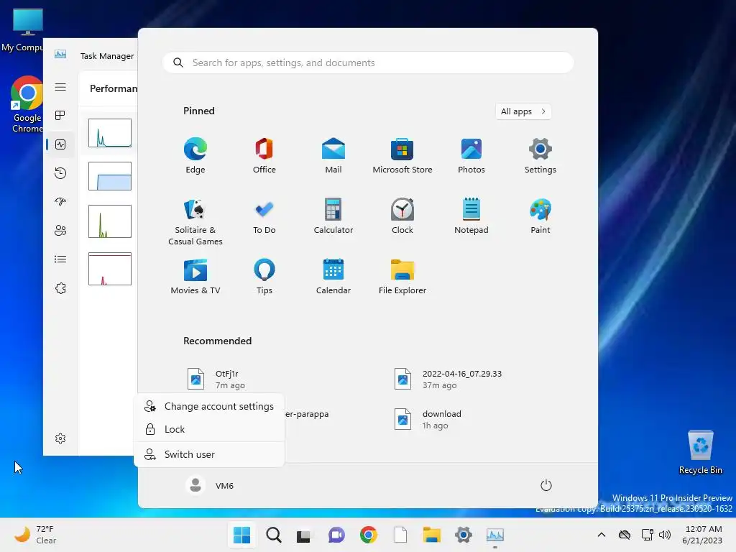This screenshot has height=552, width=736.
Task: Expand the All apps list
Action: point(523,111)
